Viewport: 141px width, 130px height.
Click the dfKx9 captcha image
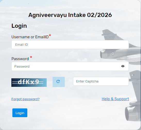[x=29, y=82]
